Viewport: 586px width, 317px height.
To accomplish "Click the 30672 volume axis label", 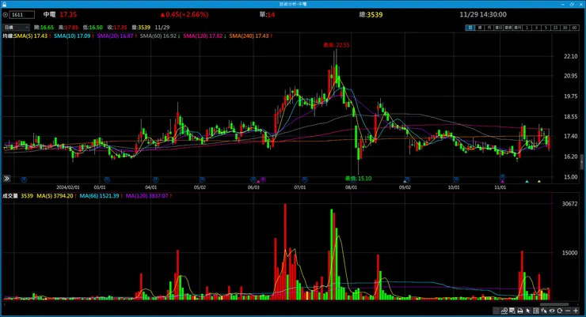I will (569, 204).
